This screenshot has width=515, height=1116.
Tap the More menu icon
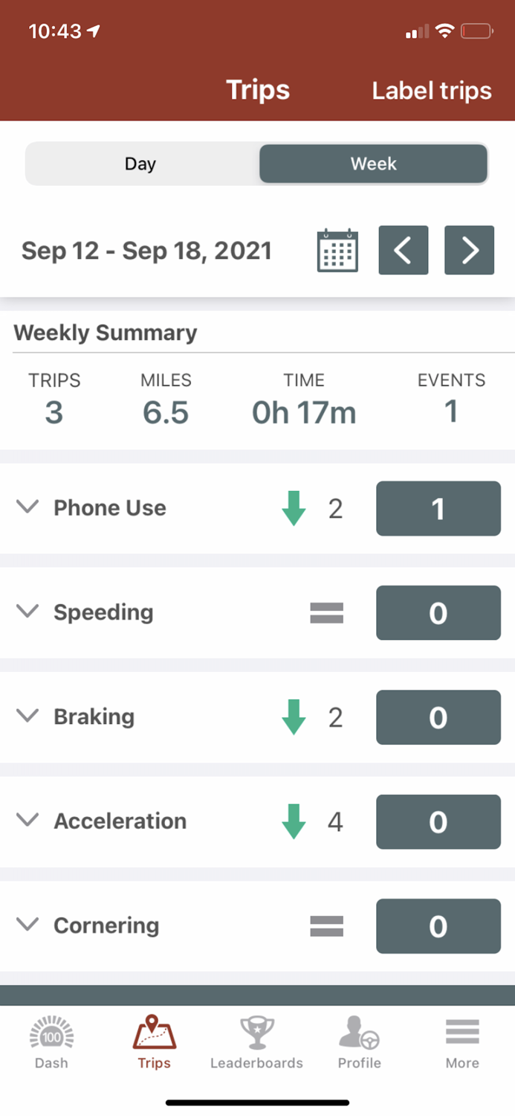pos(461,1042)
